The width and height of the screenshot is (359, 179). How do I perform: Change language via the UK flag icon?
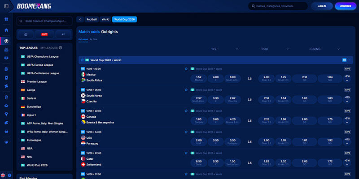(x=3, y=175)
